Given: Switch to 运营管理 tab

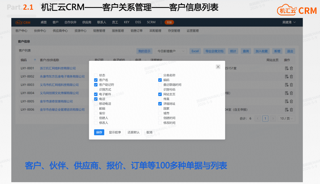Looking at the screenshot, I should point(193,31).
